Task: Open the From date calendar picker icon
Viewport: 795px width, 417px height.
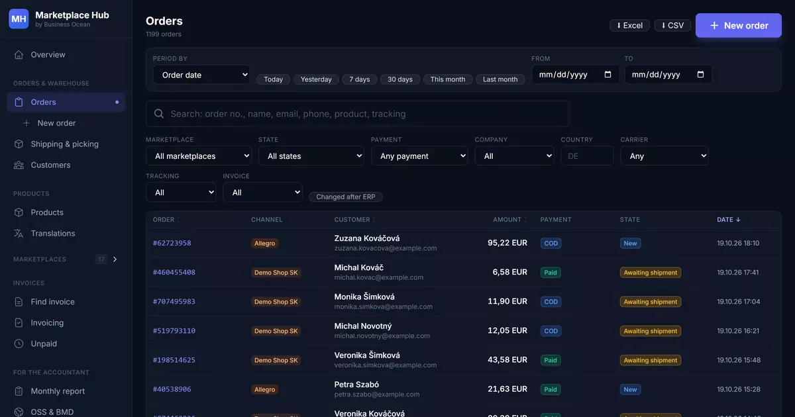Action: tap(608, 75)
